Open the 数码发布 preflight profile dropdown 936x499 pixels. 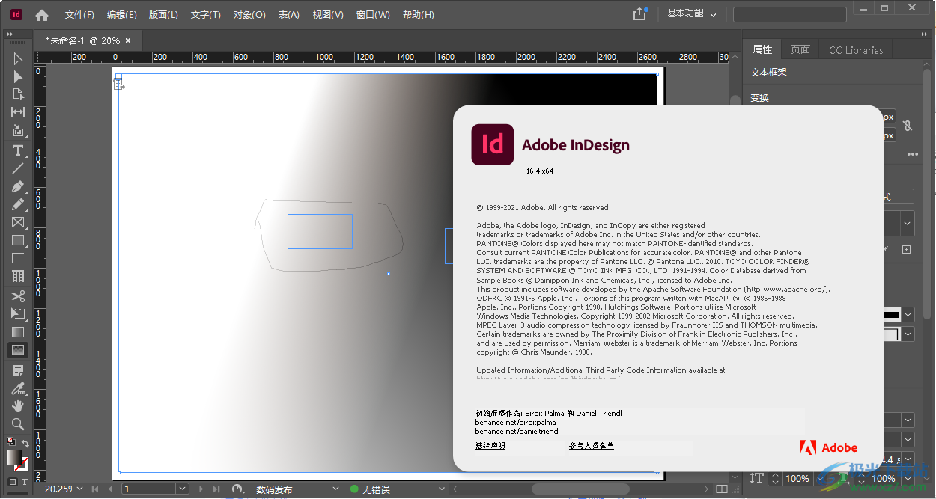click(335, 489)
